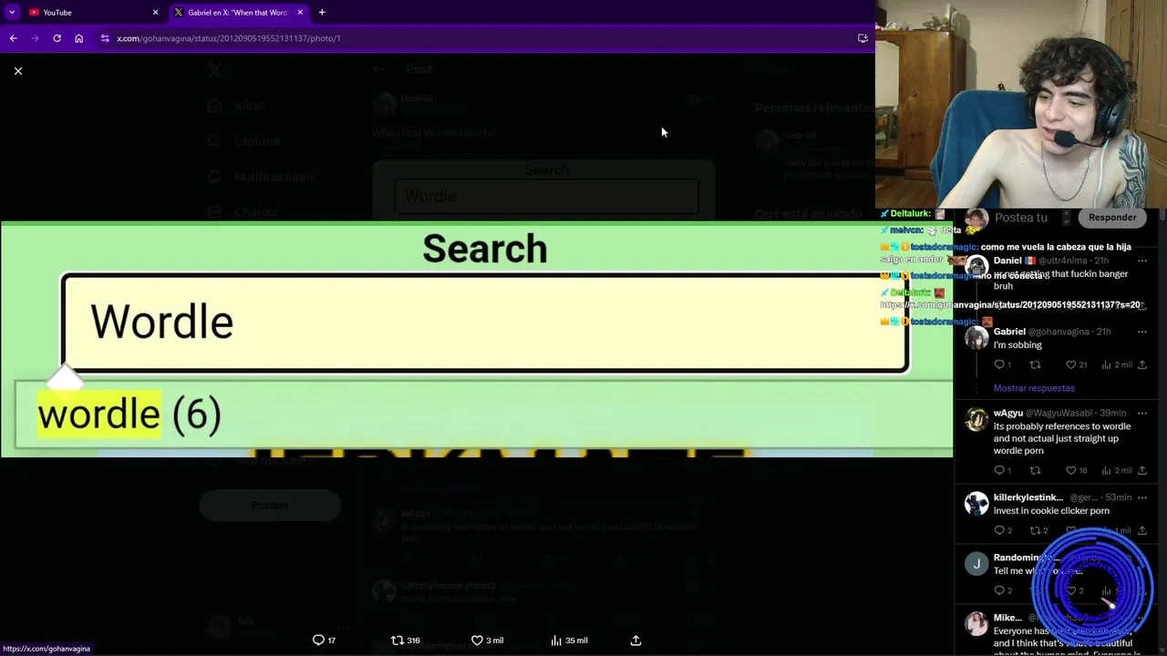Like Gabriel's comment with 21 likes
The width and height of the screenshot is (1167, 656).
(1077, 364)
